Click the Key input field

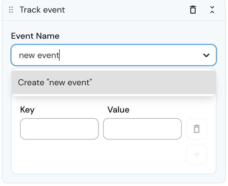(x=59, y=129)
